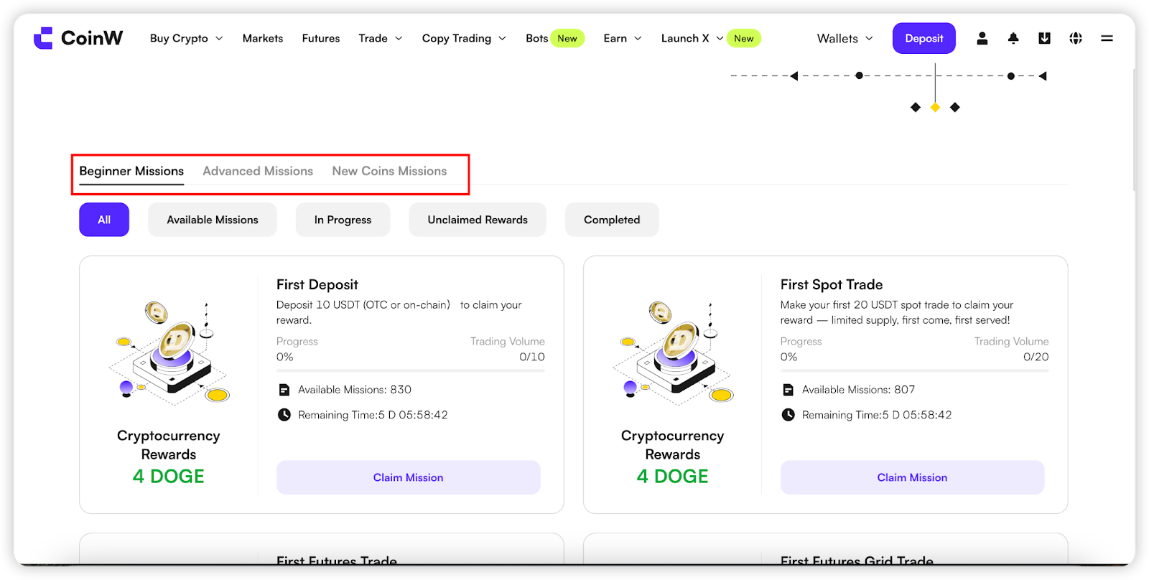Filter by Completed missions
1149x580 pixels.
[x=612, y=220]
